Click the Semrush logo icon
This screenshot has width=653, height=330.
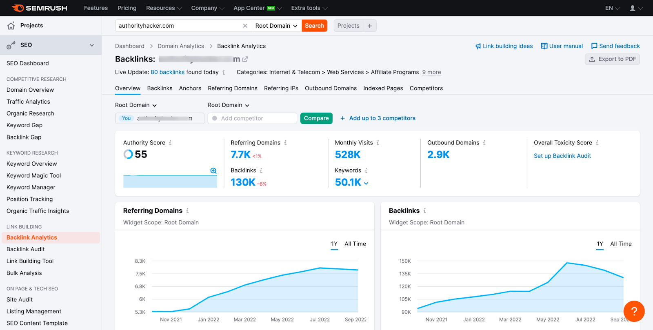[18, 8]
